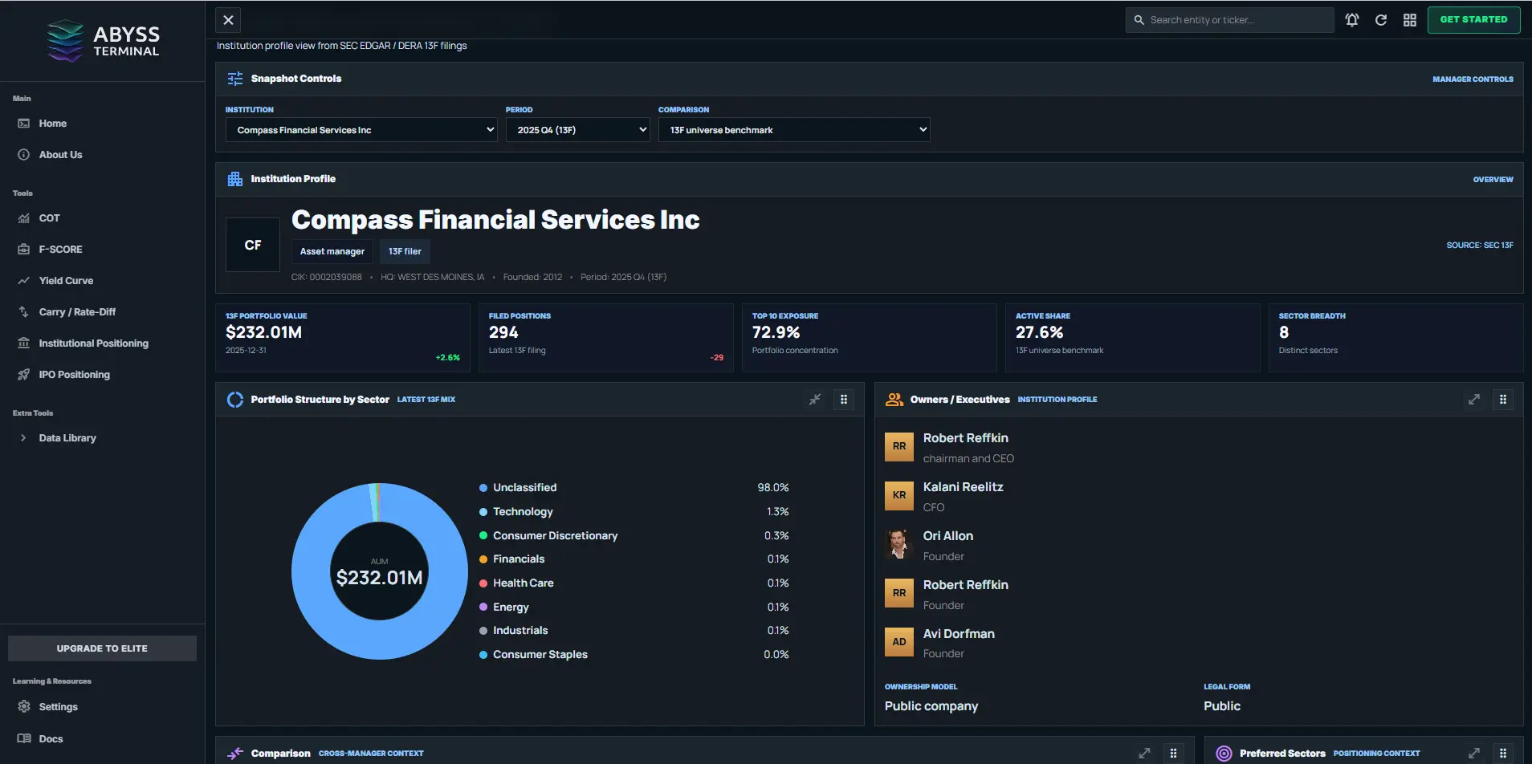Open the notifications bell icon
This screenshot has height=764, width=1532.
point(1352,20)
